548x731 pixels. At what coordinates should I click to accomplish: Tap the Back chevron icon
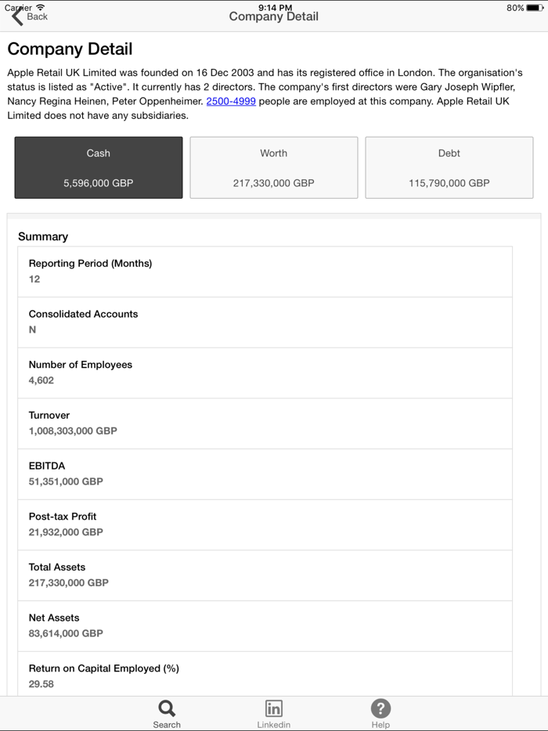coord(17,16)
